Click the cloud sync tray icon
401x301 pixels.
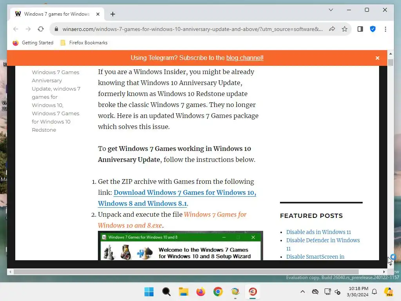click(315, 292)
